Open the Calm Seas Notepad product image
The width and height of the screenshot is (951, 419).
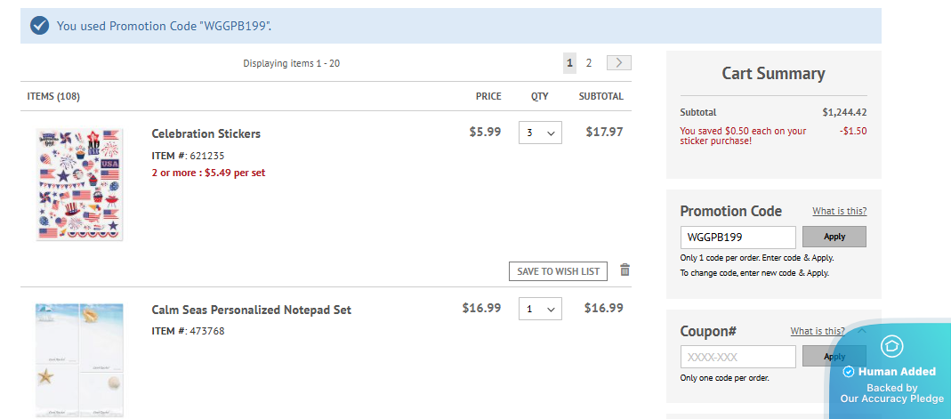click(x=80, y=359)
